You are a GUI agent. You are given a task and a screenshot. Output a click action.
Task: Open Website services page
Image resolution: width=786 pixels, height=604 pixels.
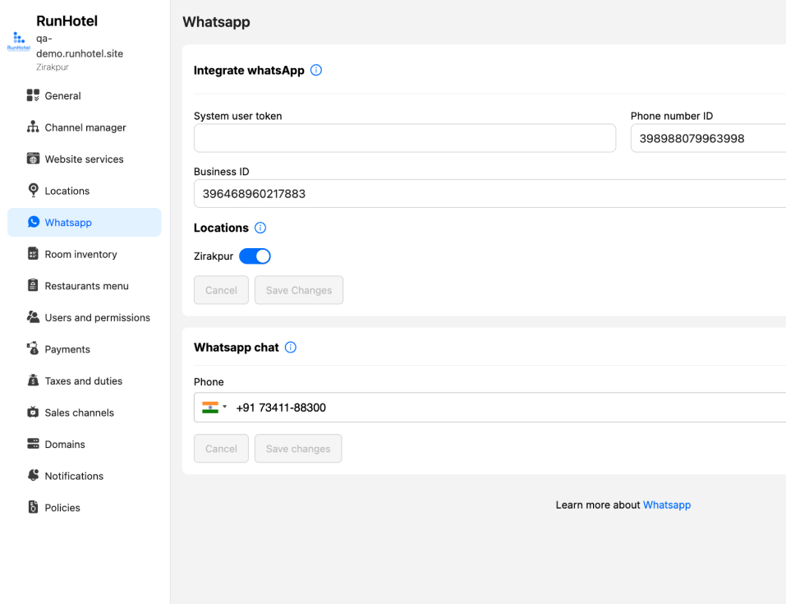point(85,159)
